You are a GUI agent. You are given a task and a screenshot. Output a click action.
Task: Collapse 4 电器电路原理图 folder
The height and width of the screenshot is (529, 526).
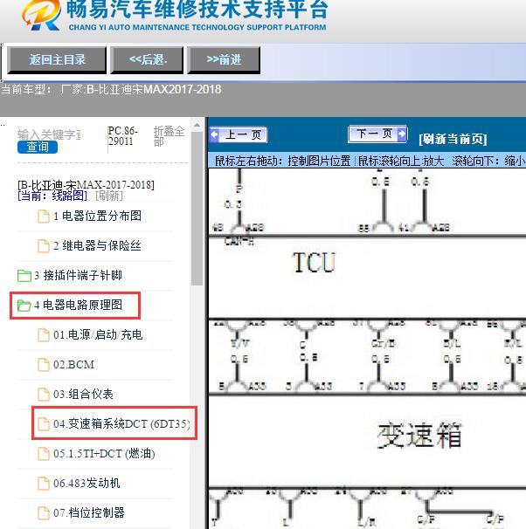pos(78,305)
